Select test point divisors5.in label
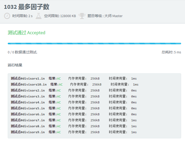185x149 pixels. 28,108
